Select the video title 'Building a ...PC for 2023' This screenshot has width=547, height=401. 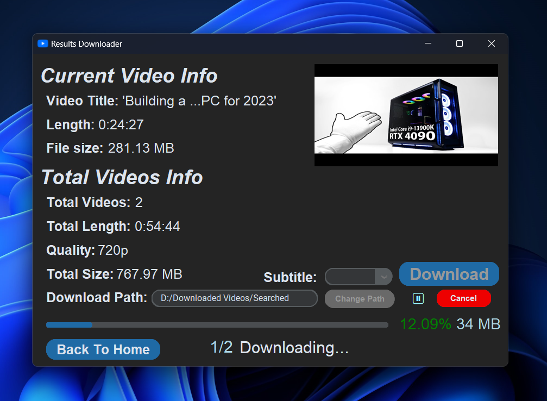(x=199, y=101)
